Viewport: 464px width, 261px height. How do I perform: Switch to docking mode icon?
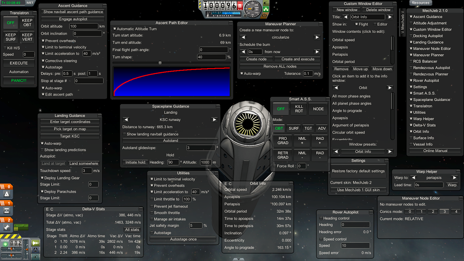(x=36, y=250)
